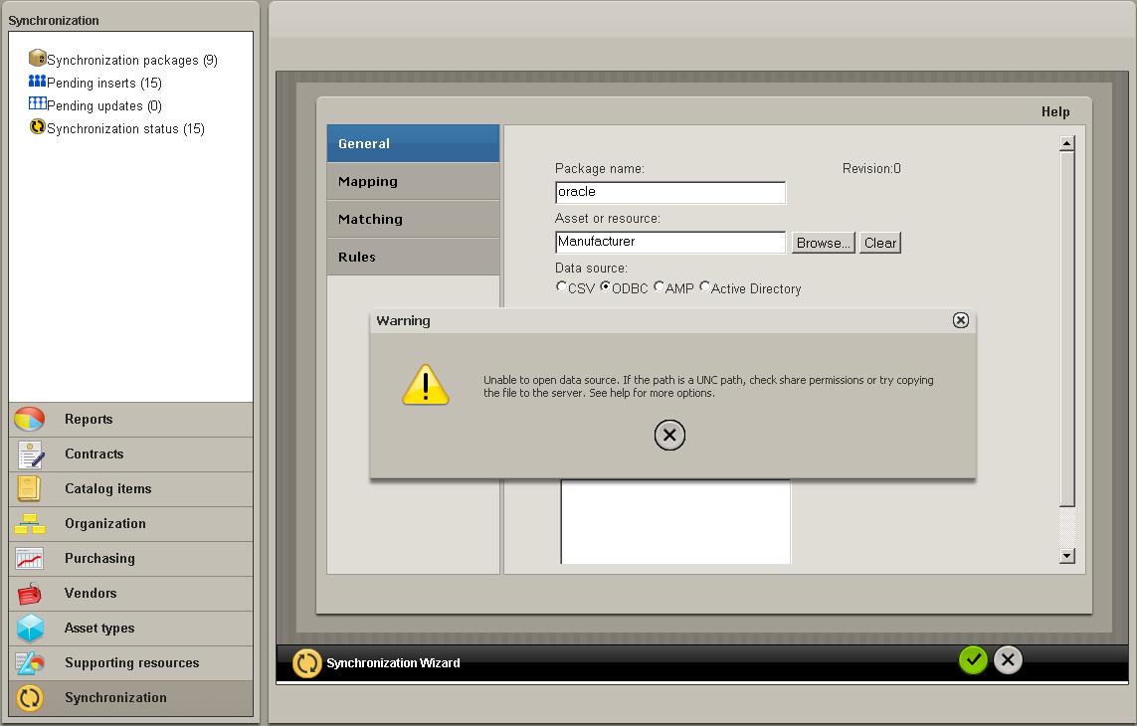Click the Contracts document icon
Image resolution: width=1137 pixels, height=726 pixels.
click(x=30, y=454)
